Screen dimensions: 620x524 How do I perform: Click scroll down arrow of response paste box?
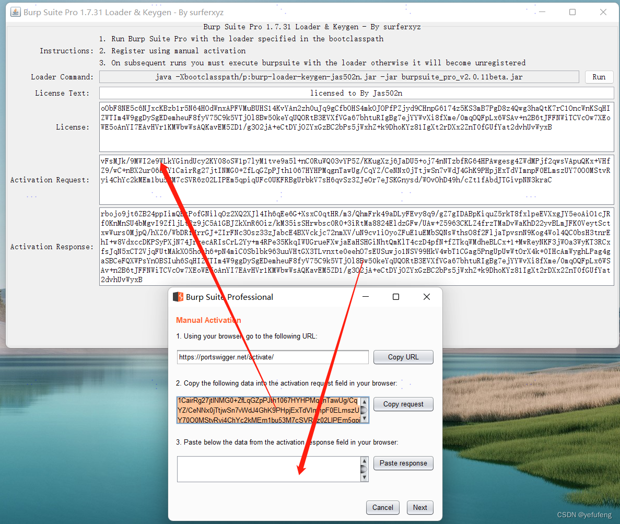coord(365,478)
